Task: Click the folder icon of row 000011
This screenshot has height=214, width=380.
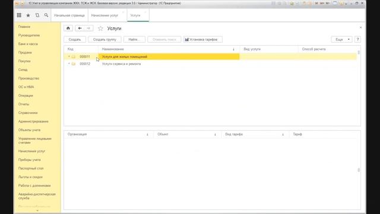Action: click(x=74, y=56)
